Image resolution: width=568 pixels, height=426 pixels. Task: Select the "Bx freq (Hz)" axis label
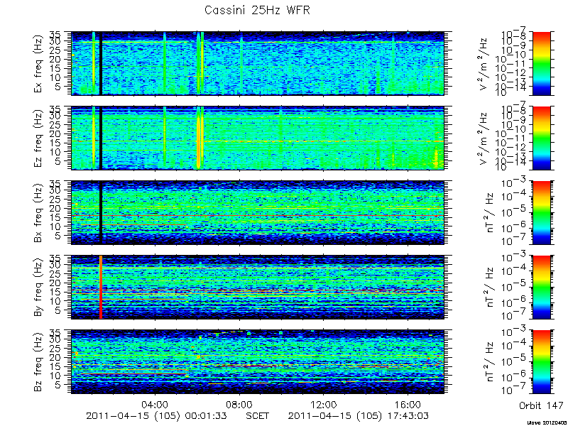click(38, 213)
